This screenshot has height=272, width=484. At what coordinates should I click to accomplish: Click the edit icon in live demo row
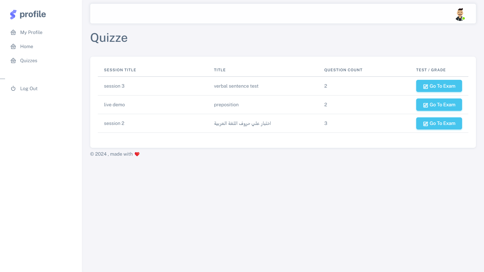(x=426, y=105)
